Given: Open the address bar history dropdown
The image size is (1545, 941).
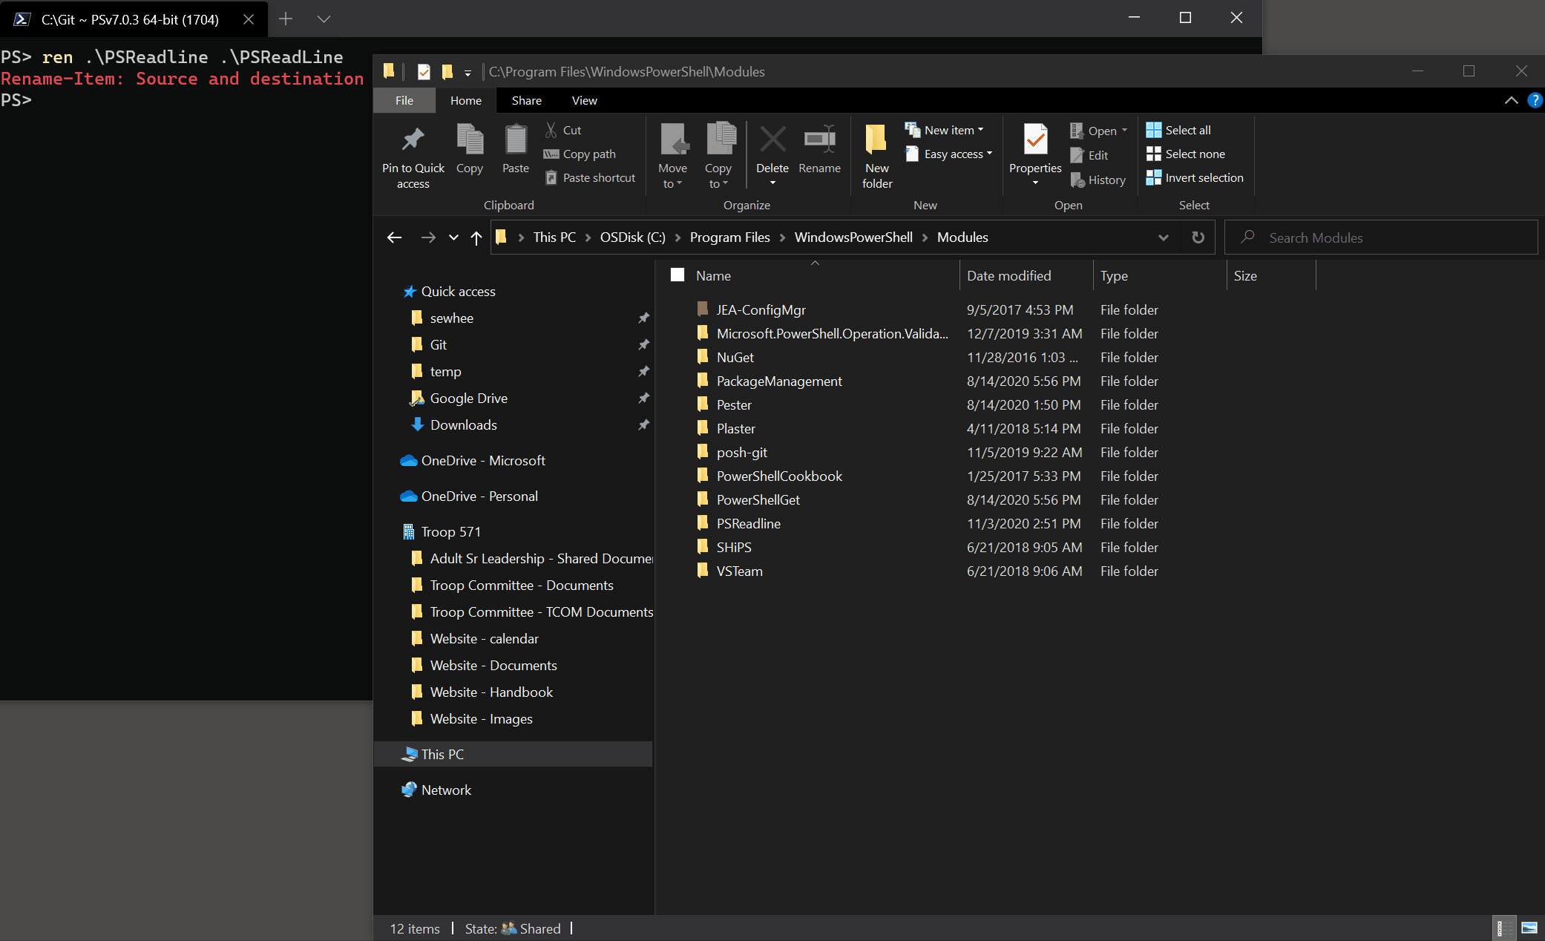Looking at the screenshot, I should [1163, 237].
